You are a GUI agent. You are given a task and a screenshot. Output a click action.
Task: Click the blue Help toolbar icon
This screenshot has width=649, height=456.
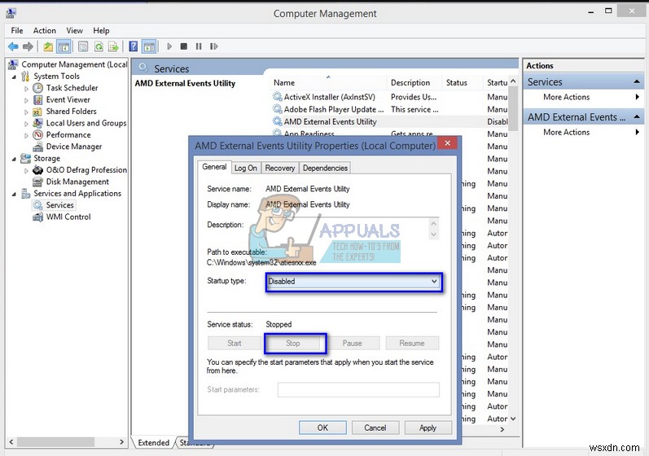click(133, 46)
